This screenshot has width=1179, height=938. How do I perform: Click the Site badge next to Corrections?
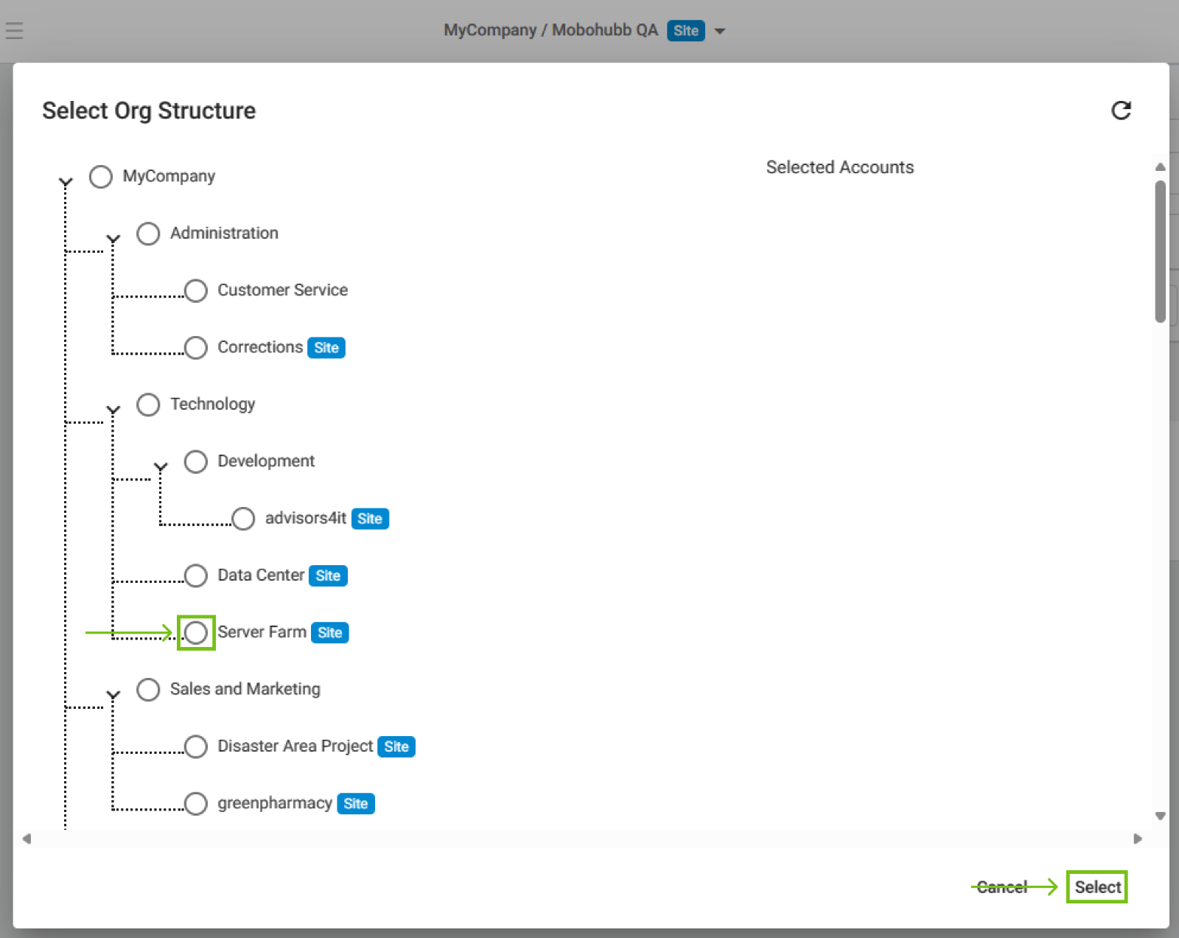point(326,348)
